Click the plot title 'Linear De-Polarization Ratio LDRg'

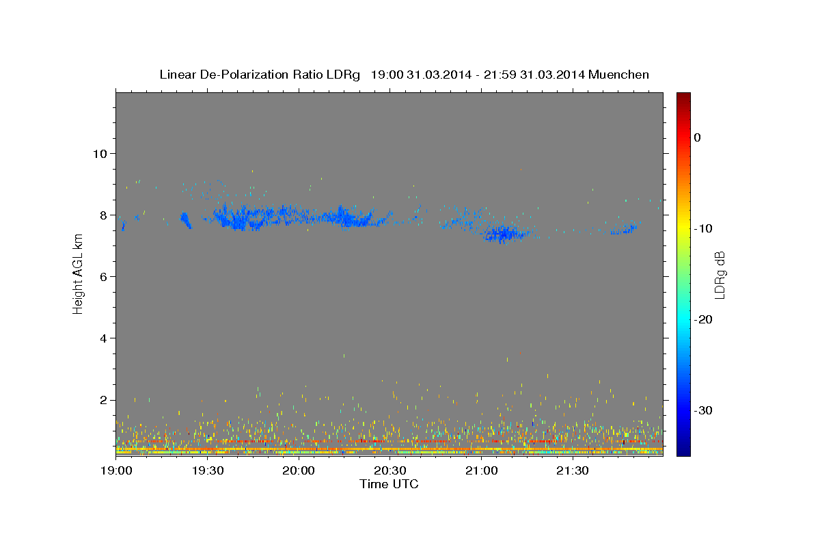[260, 75]
